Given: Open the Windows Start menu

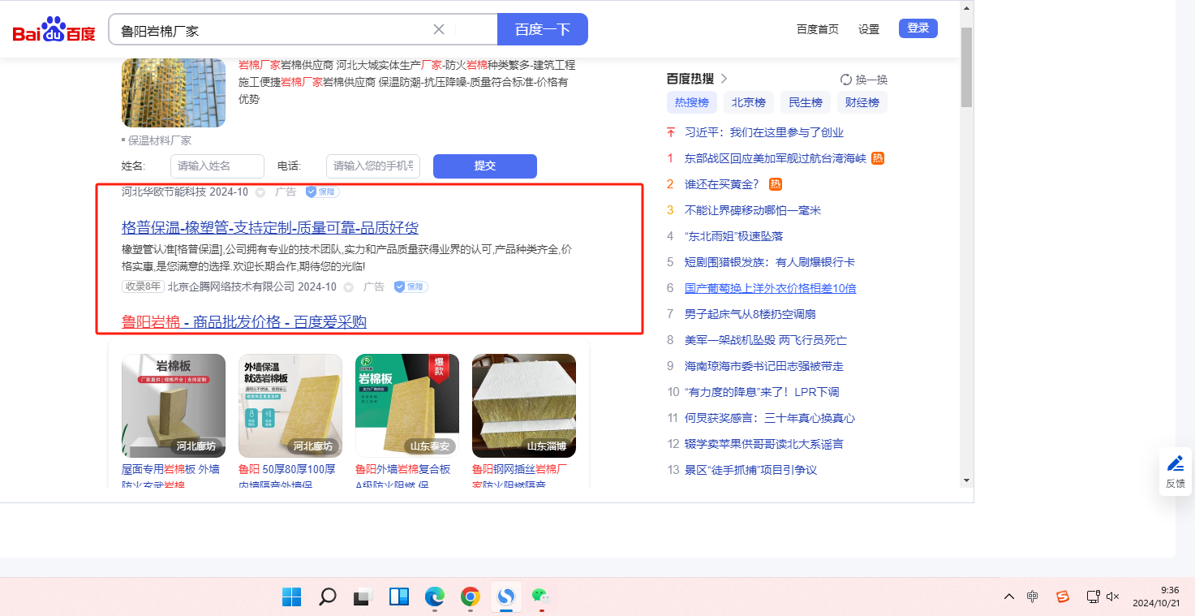Looking at the screenshot, I should click(x=292, y=597).
